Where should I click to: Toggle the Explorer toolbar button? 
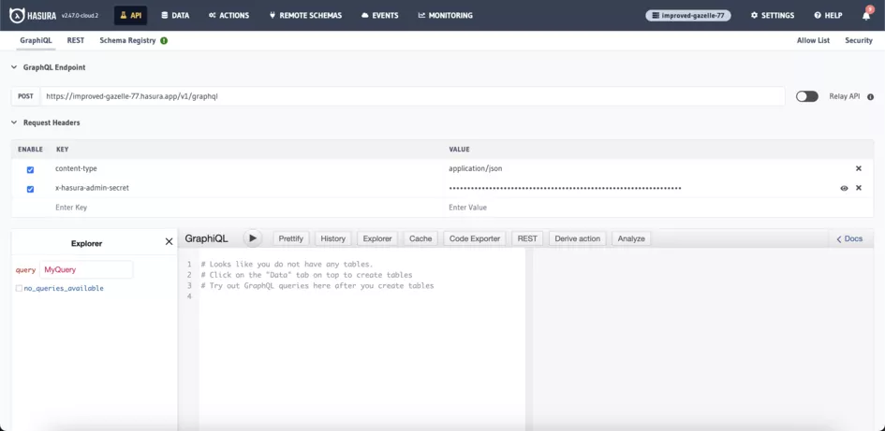point(377,238)
